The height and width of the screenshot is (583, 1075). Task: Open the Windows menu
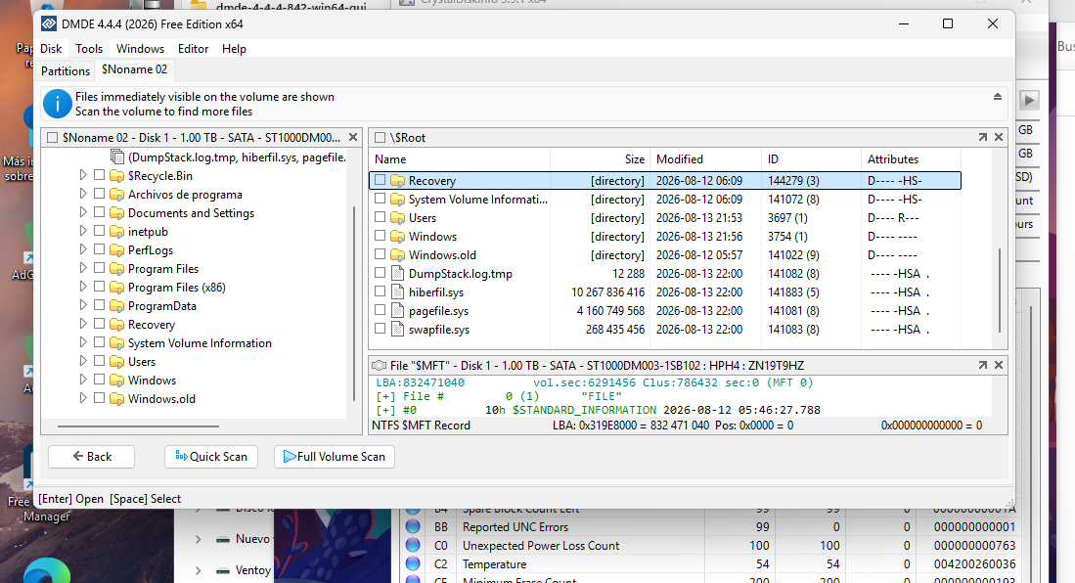point(140,49)
